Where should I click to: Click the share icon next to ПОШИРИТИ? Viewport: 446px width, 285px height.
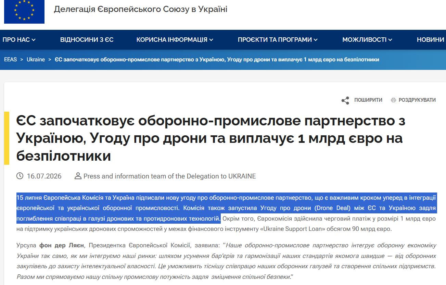coord(345,100)
